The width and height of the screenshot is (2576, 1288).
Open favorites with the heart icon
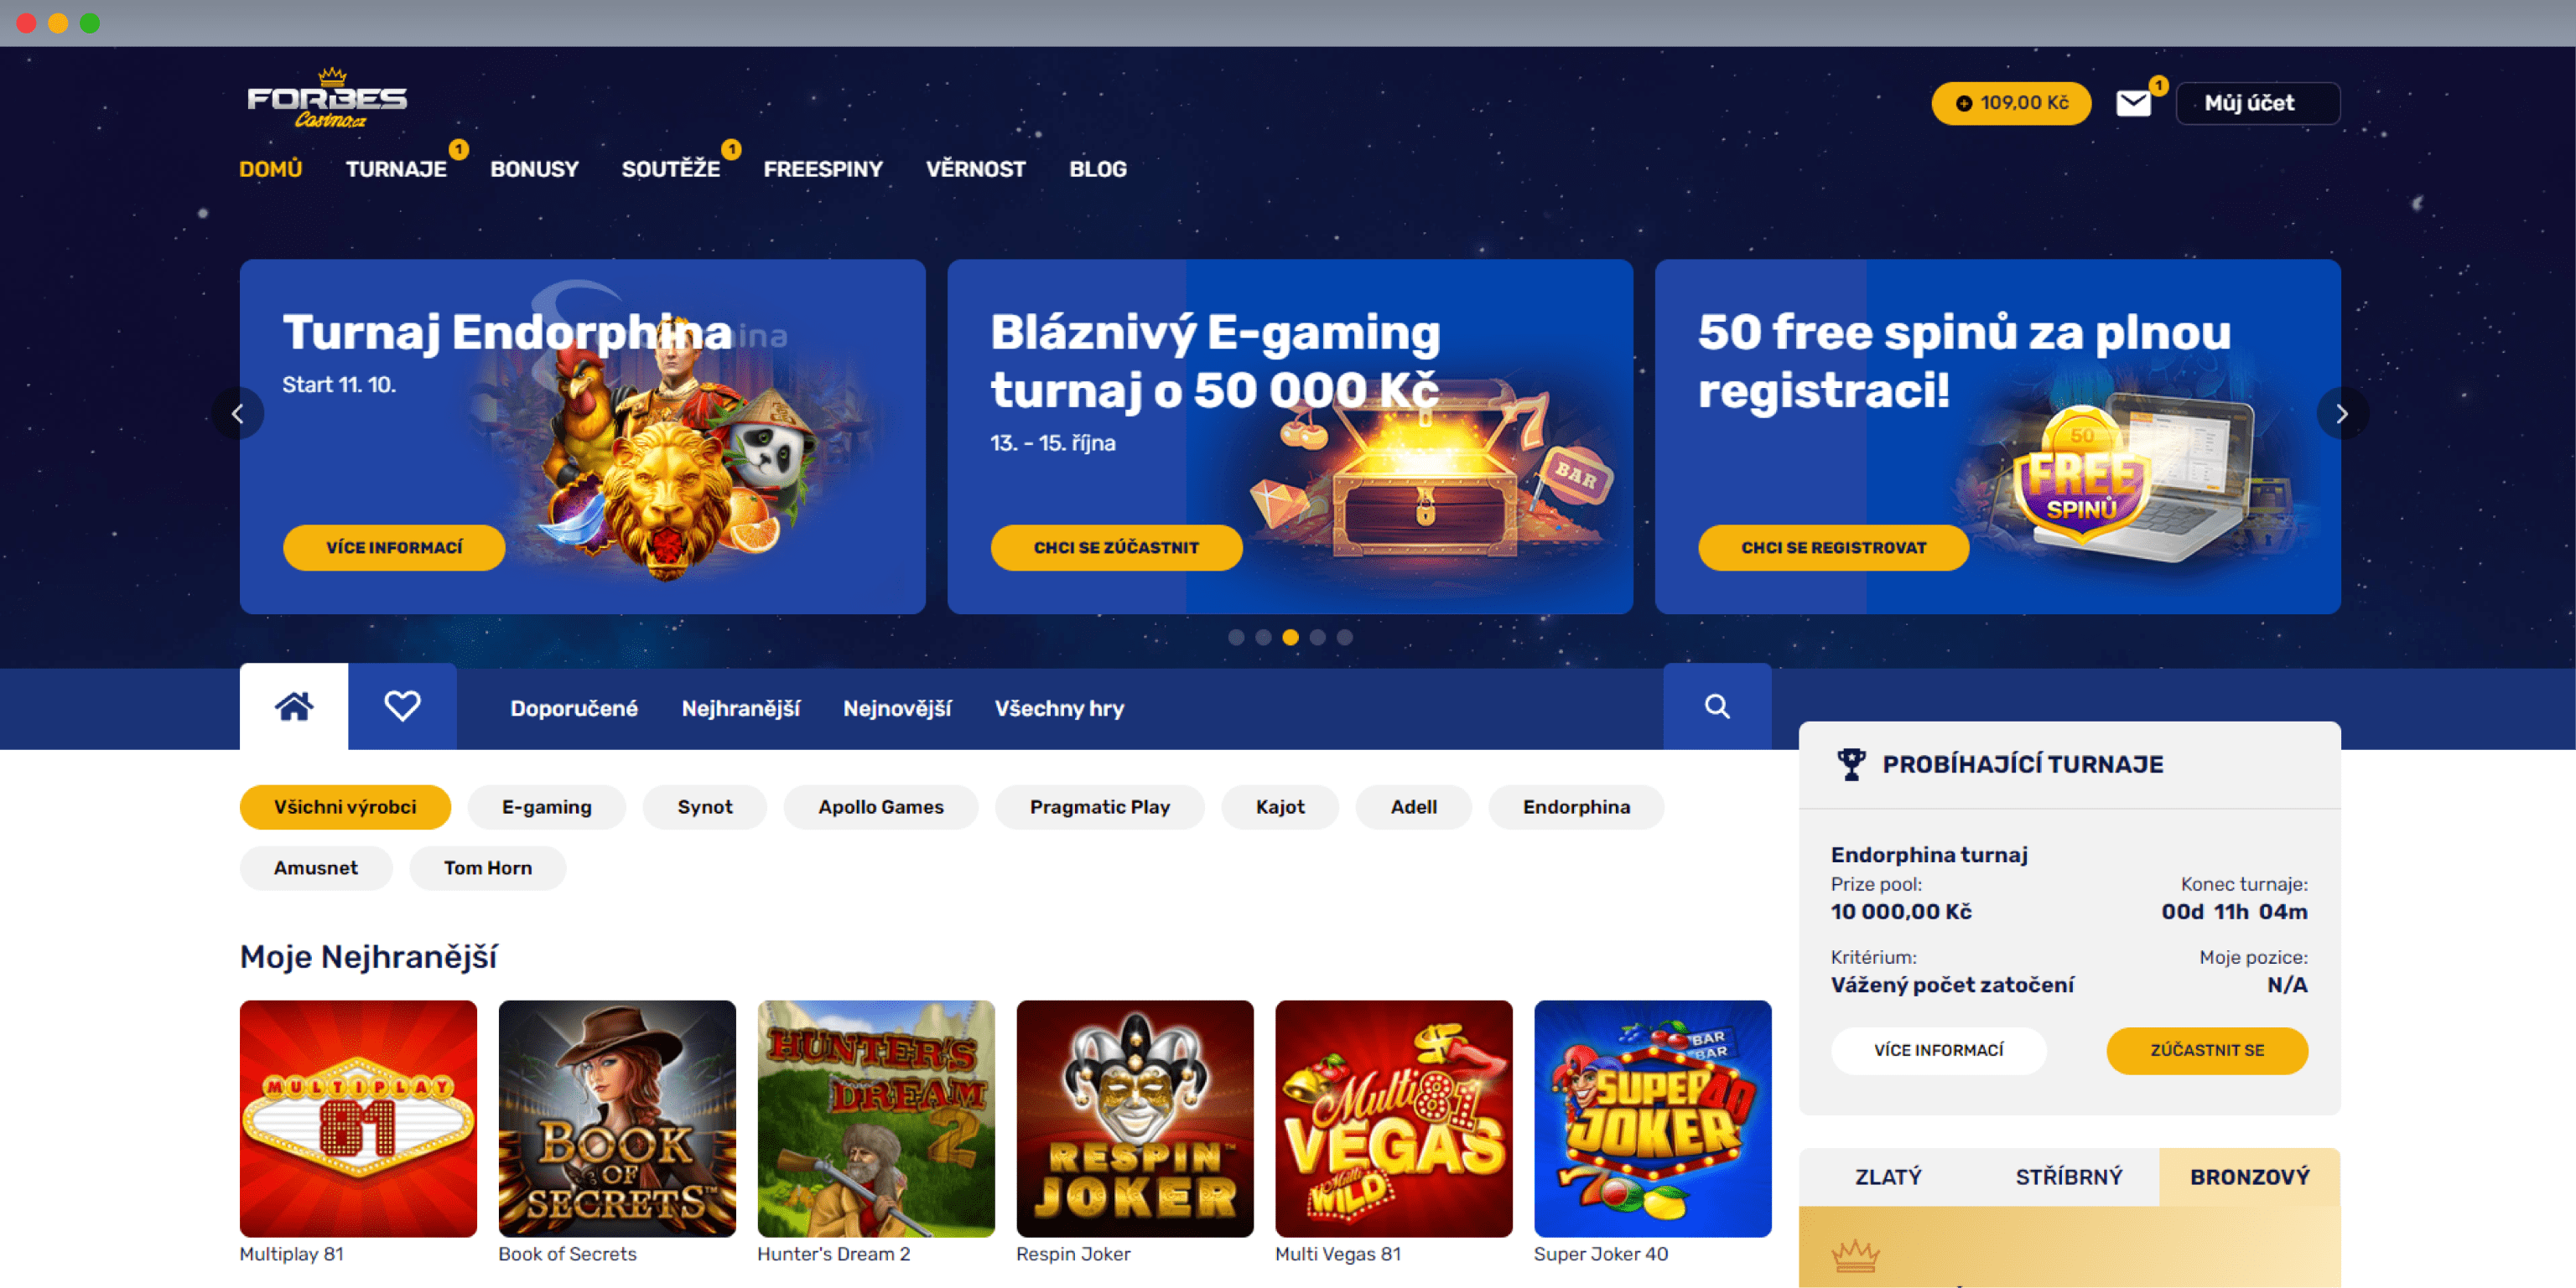pyautogui.click(x=402, y=706)
